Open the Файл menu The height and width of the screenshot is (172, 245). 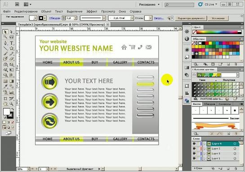click(7, 11)
